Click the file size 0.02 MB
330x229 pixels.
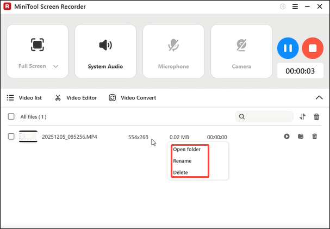[x=179, y=137]
